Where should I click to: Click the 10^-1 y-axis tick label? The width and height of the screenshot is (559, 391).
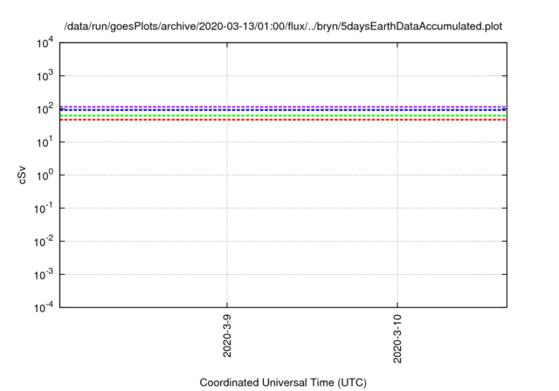(x=44, y=208)
